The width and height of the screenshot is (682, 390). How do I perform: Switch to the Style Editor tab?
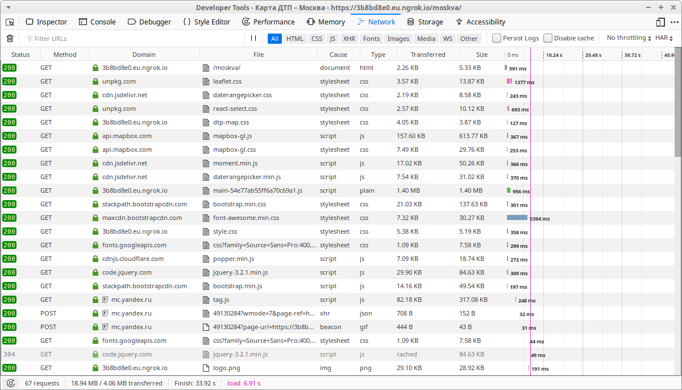pos(207,22)
